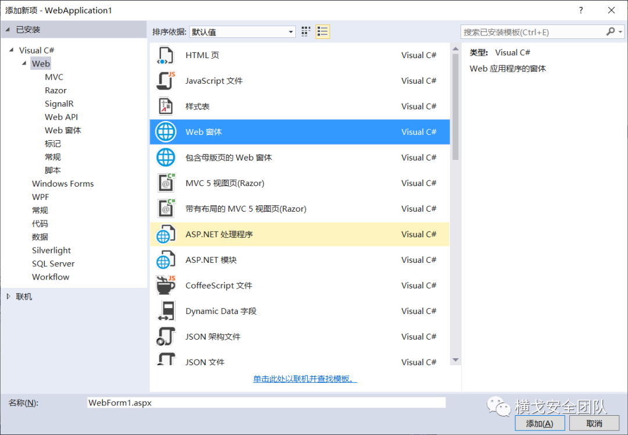Image resolution: width=628 pixels, height=435 pixels.
Task: Select Silverlight category
Action: coord(51,250)
